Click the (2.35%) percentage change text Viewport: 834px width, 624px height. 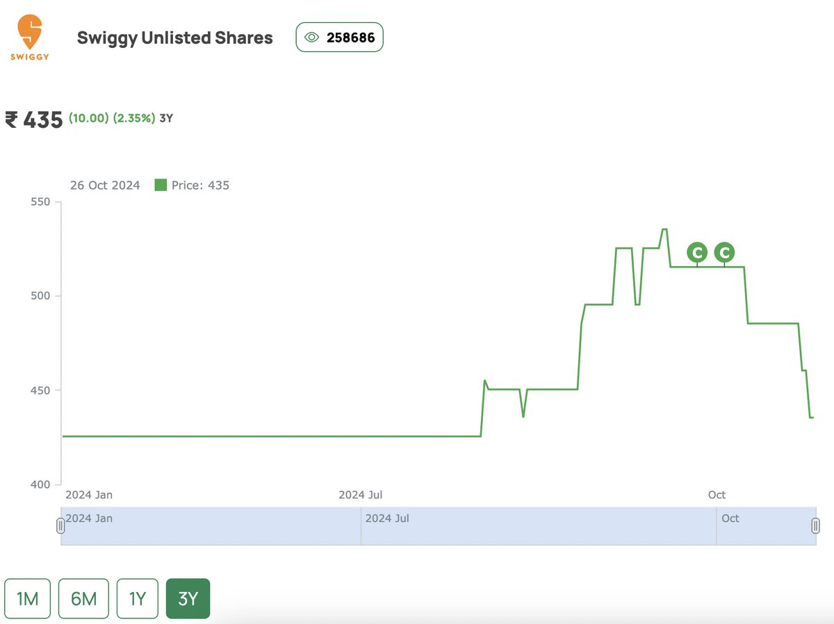tap(136, 119)
